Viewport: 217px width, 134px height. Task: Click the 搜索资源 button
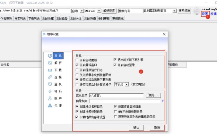pos(184,11)
